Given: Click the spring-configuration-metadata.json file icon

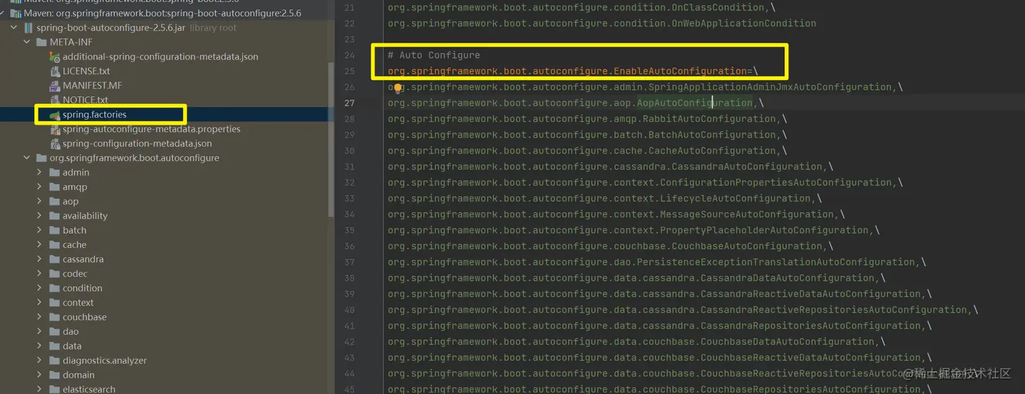Looking at the screenshot, I should point(55,144).
